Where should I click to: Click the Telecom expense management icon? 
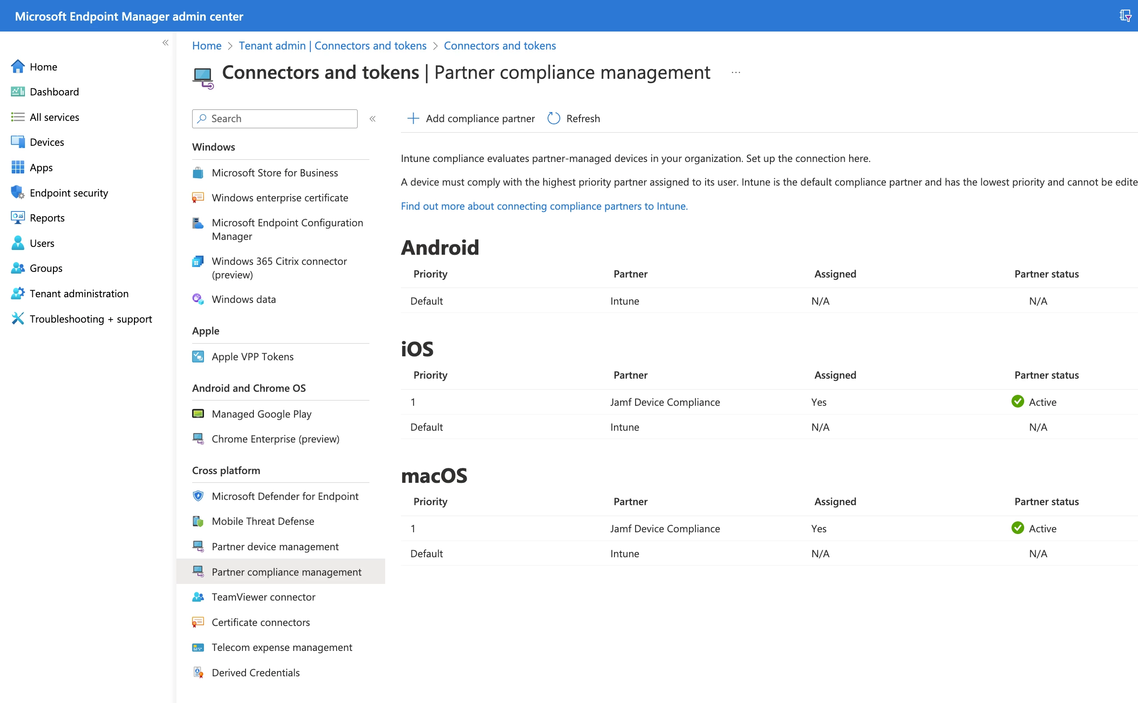tap(198, 648)
